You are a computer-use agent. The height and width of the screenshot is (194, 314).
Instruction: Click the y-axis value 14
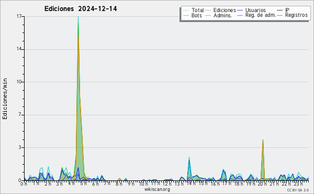(x=19, y=49)
